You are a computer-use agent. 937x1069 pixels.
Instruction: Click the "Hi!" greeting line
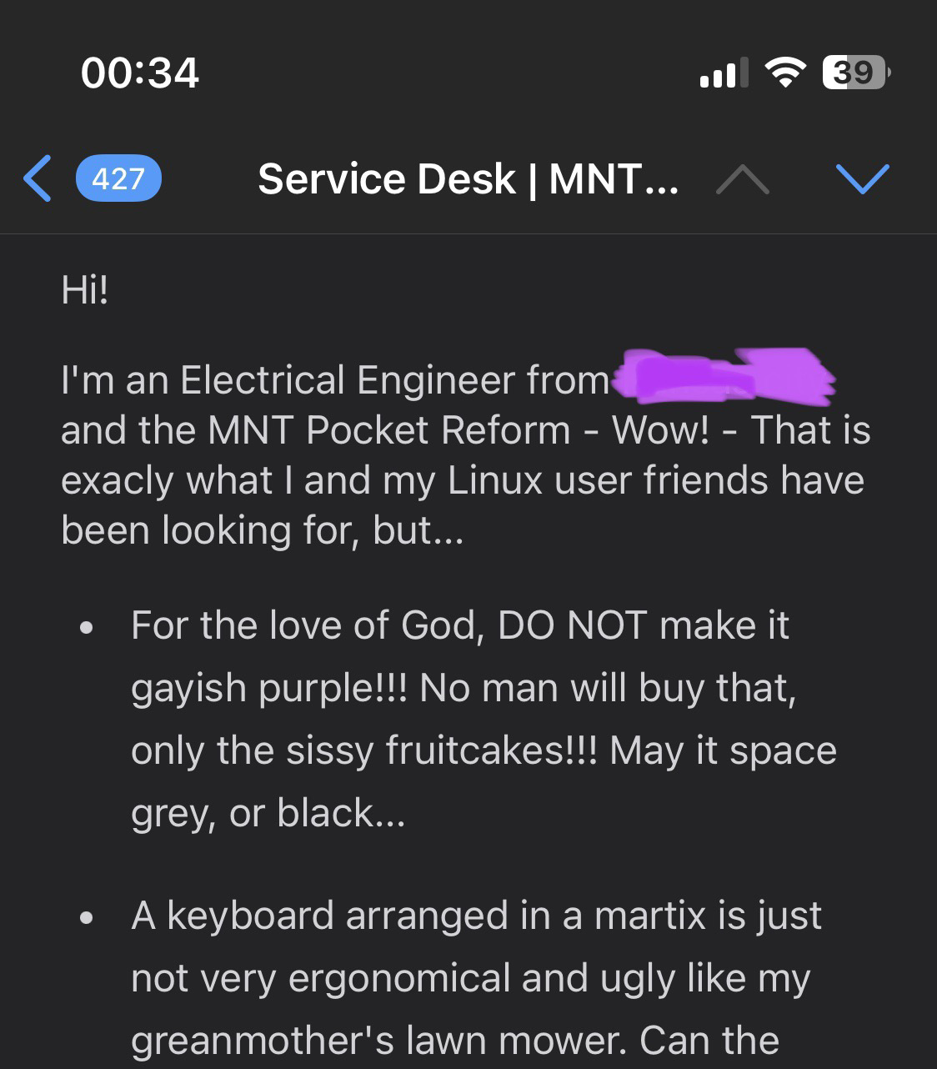(x=85, y=291)
